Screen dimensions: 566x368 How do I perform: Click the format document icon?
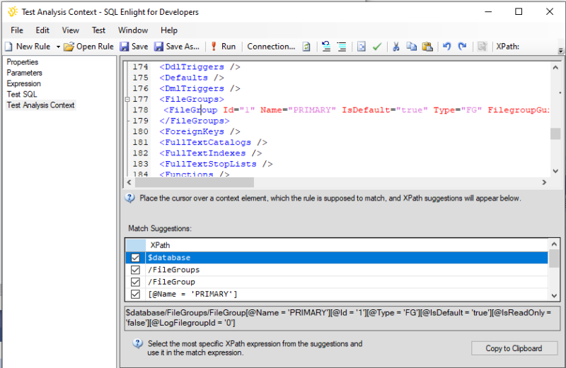[362, 47]
